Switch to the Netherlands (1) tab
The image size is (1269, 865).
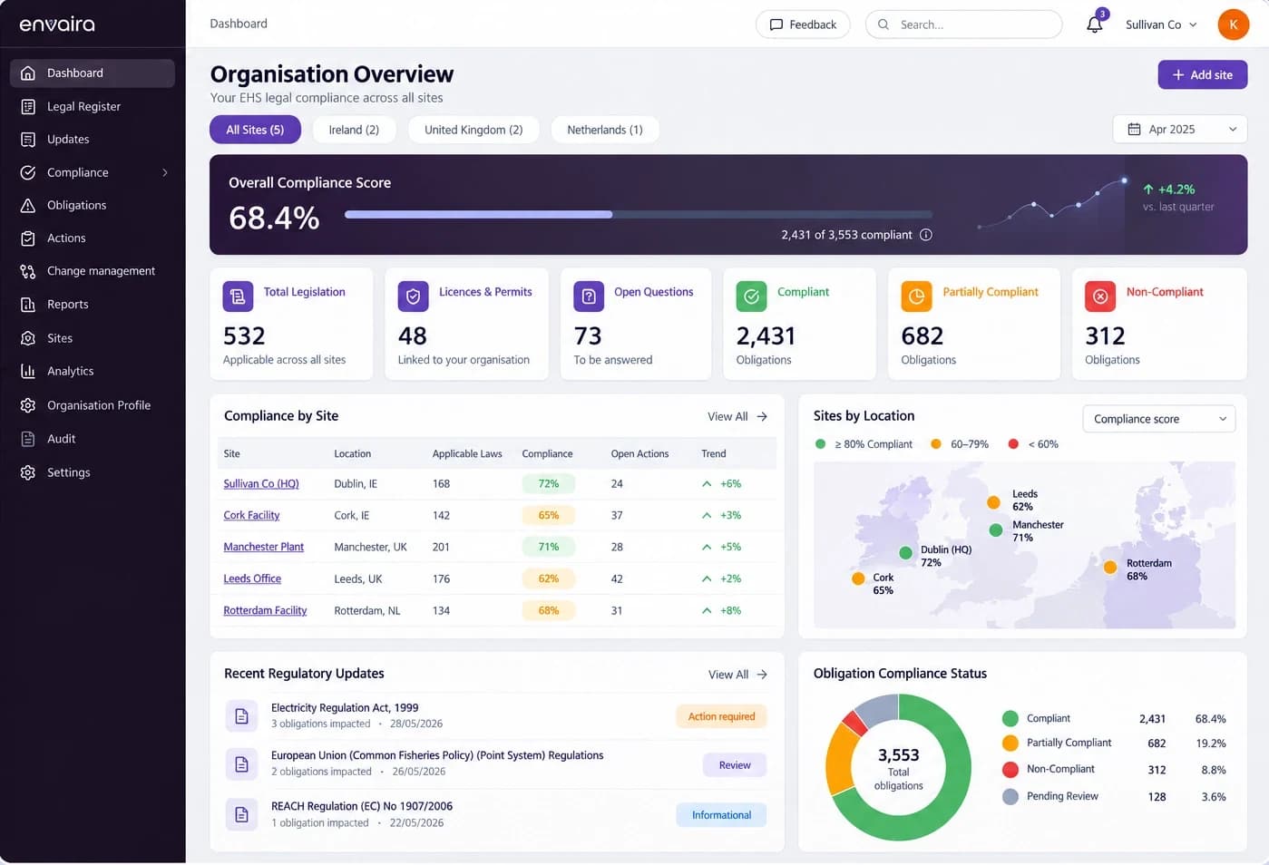[x=605, y=130]
